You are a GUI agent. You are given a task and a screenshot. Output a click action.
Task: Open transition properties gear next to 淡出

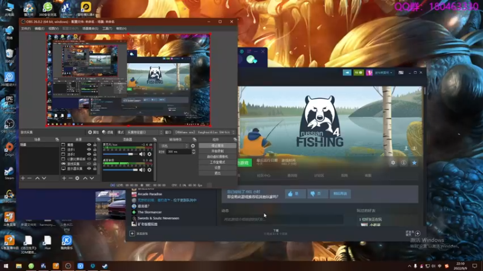pyautogui.click(x=193, y=146)
